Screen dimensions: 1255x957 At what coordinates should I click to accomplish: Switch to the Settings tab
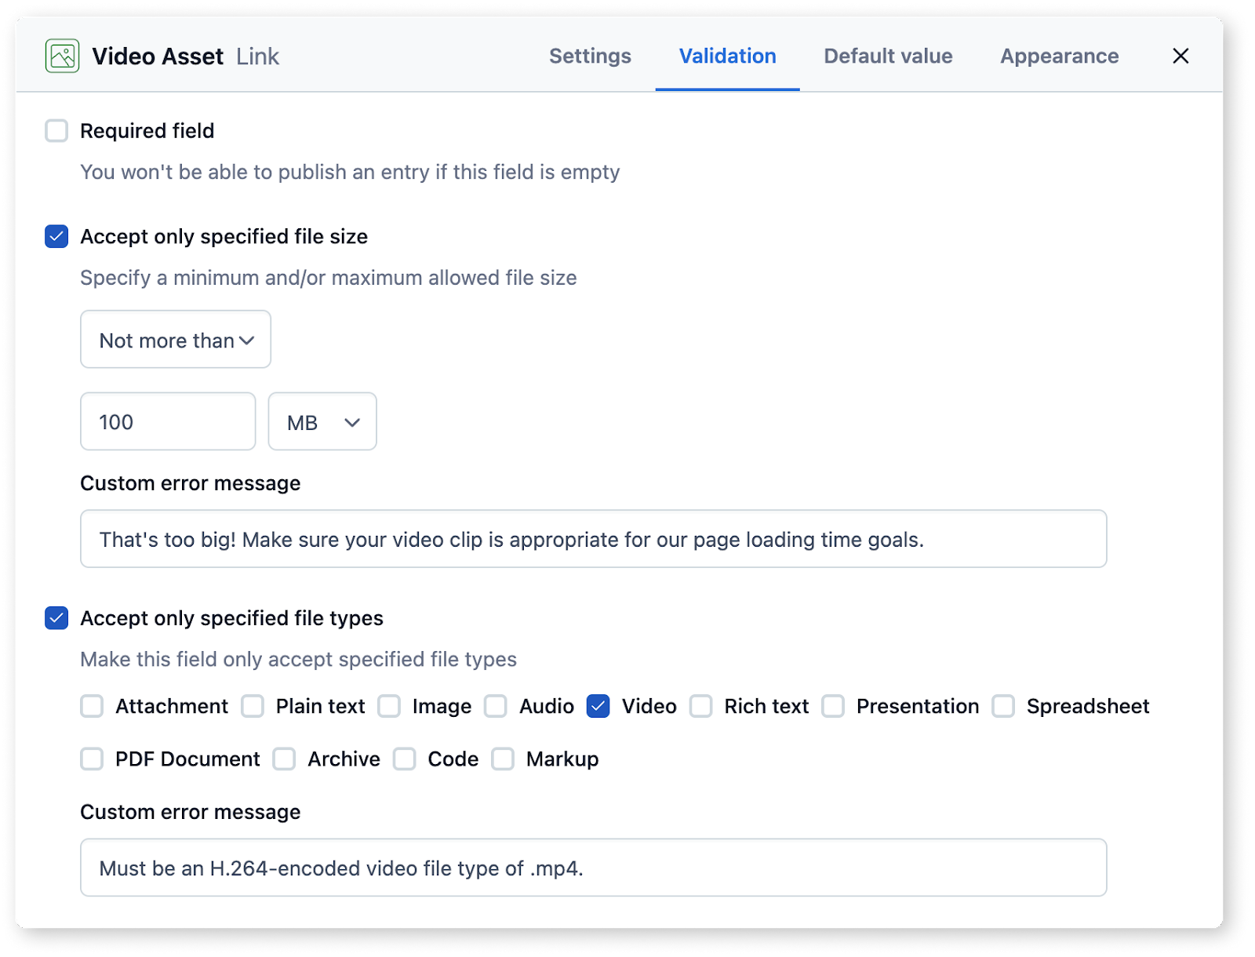(590, 56)
